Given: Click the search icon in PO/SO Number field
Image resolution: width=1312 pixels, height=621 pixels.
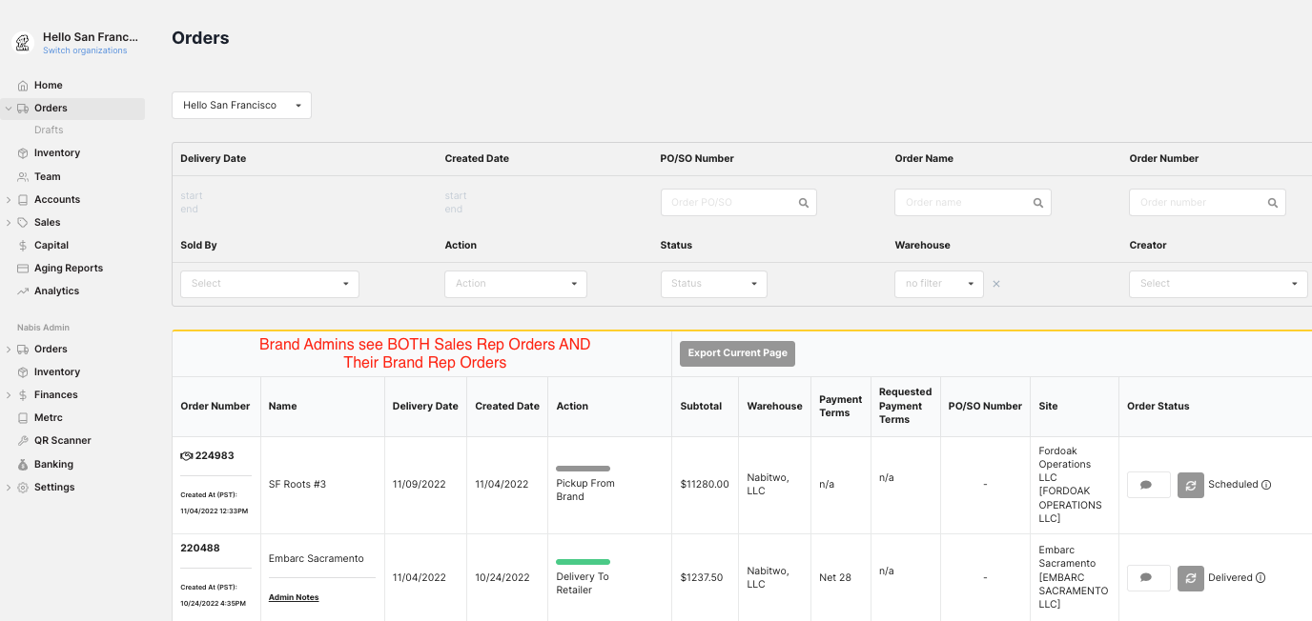Looking at the screenshot, I should point(804,203).
